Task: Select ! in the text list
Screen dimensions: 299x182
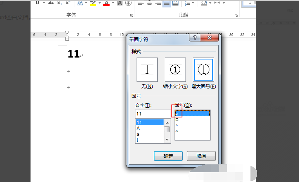Action: pos(149,140)
